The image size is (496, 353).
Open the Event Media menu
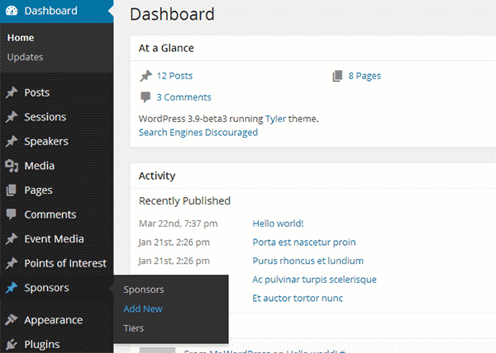pos(54,239)
